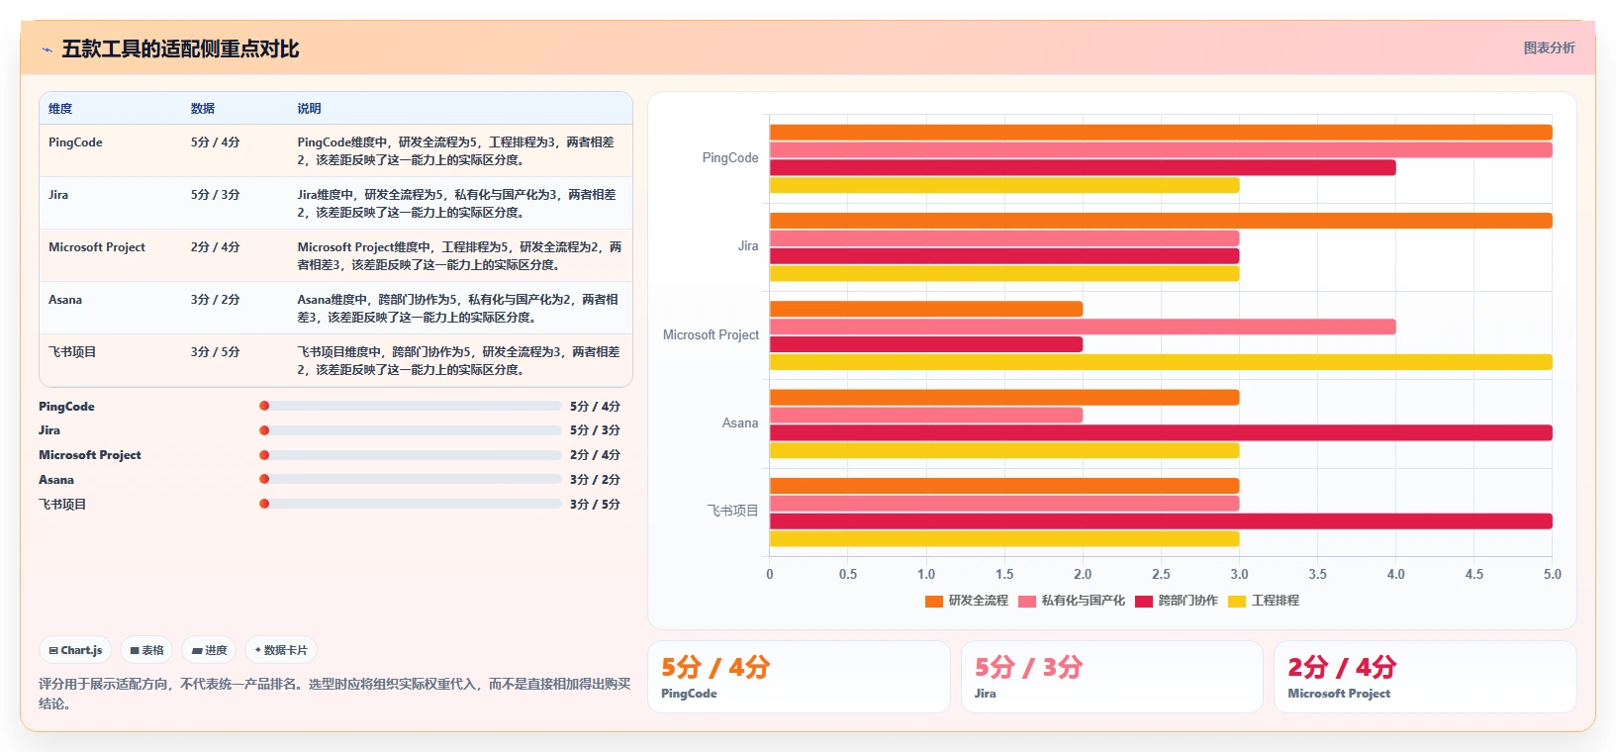Screen dimensions: 1616x752
Task: Toggle the 工程排程 yellow legend swatch
Action: [1237, 601]
